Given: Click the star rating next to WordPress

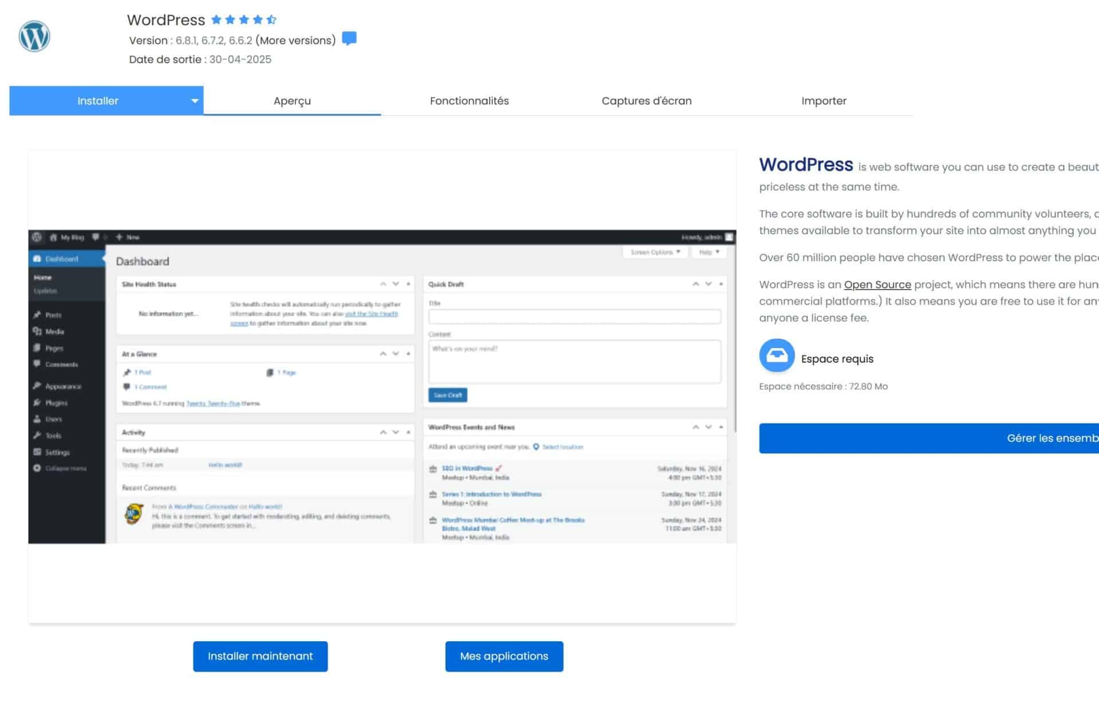Looking at the screenshot, I should [244, 20].
